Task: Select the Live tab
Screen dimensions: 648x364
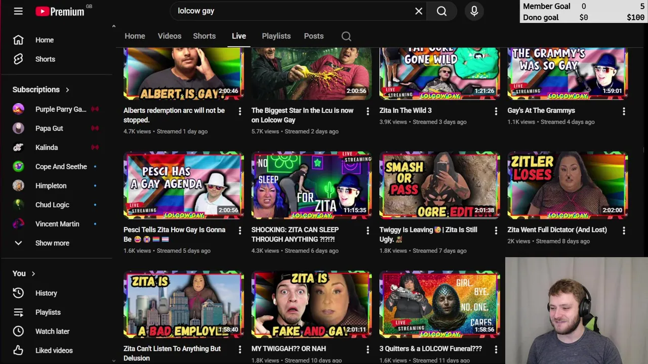Action: click(239, 36)
